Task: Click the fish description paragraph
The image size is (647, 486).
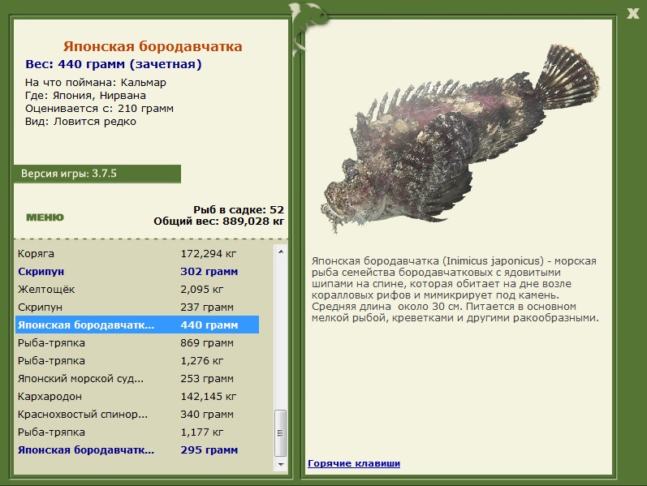Action: [x=455, y=290]
